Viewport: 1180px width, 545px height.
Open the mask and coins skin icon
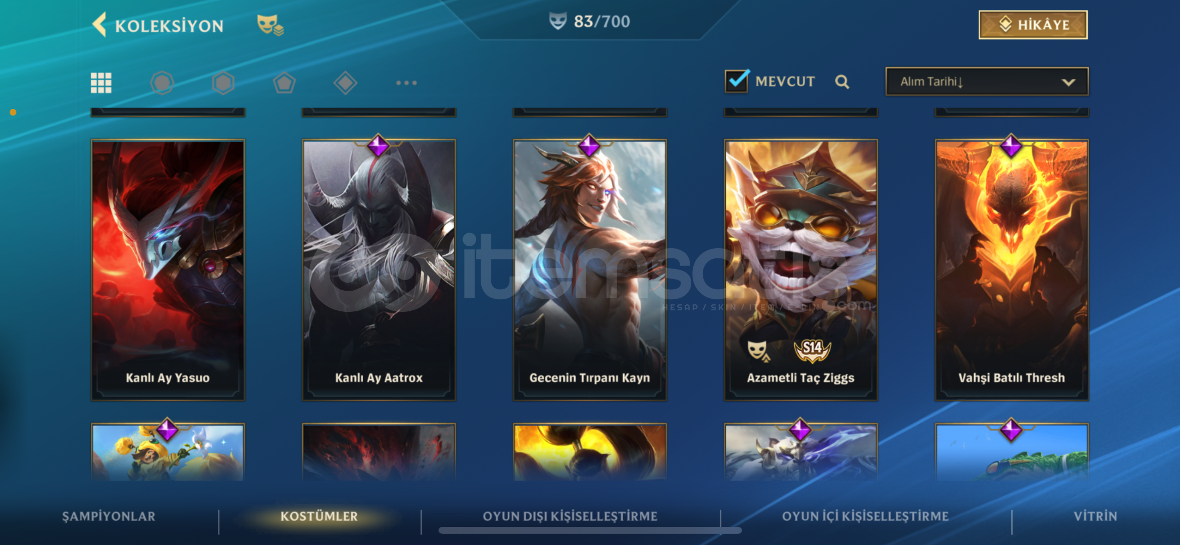(270, 25)
